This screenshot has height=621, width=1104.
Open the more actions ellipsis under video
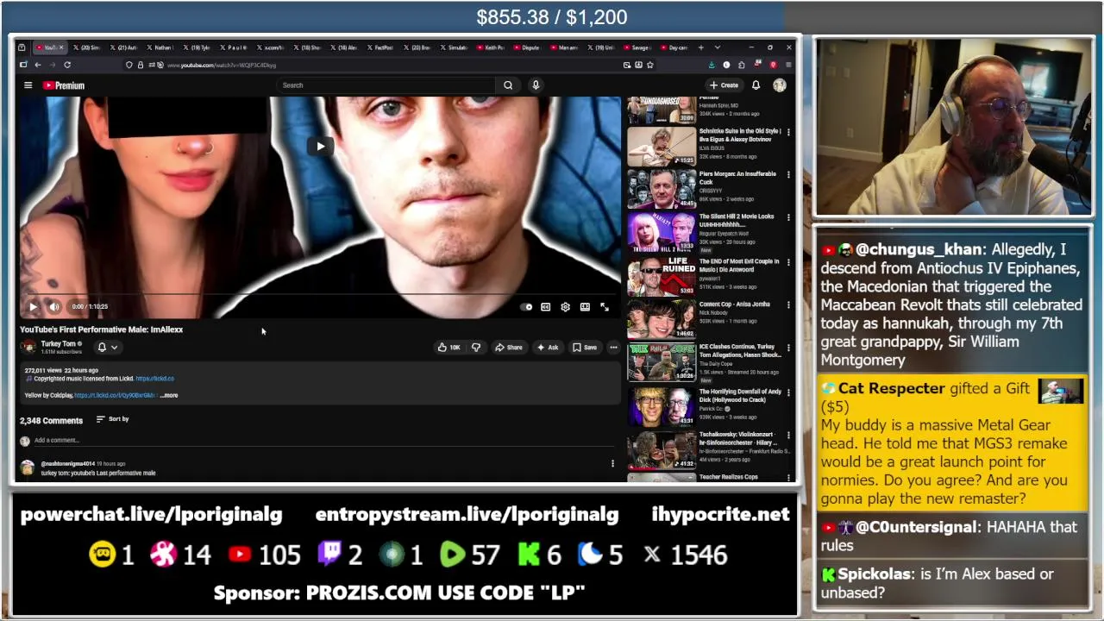tap(613, 348)
